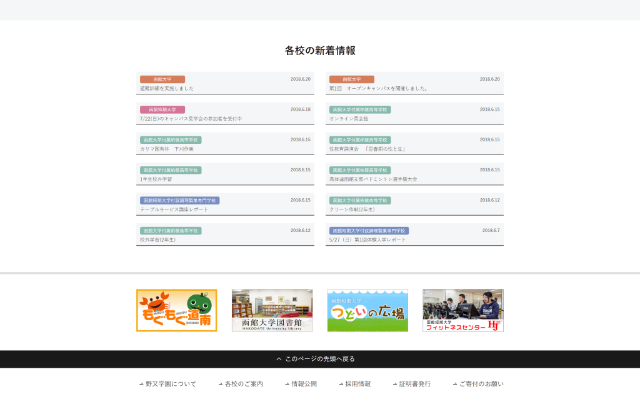
Task: Click date 2018.6.12 on クリーン作戦 row
Action: coord(490,200)
